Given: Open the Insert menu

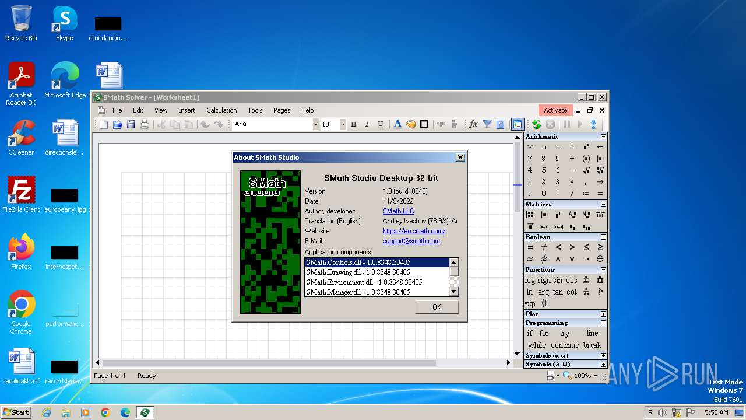Looking at the screenshot, I should tap(187, 110).
